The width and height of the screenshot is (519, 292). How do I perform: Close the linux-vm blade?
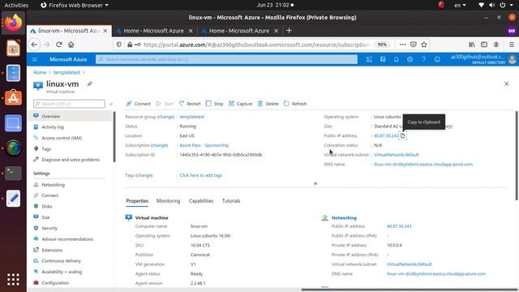[x=506, y=84]
